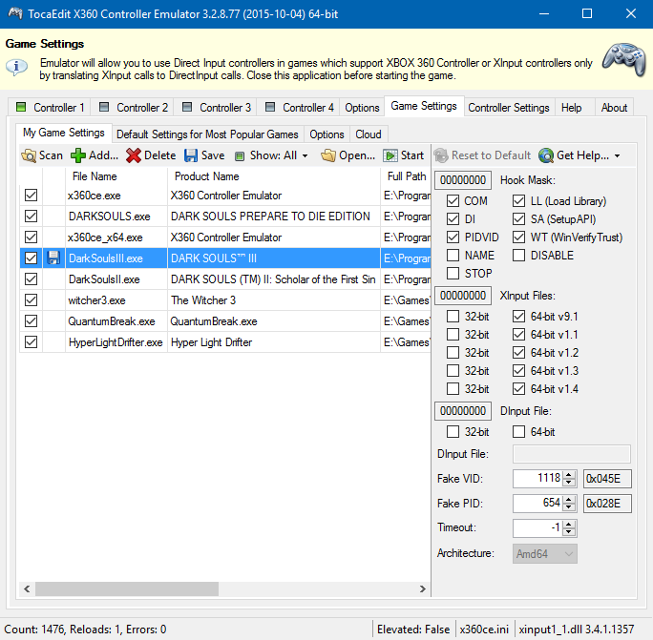The height and width of the screenshot is (640, 653).
Task: Toggle the PIDVID hook checkbox
Action: tap(453, 237)
